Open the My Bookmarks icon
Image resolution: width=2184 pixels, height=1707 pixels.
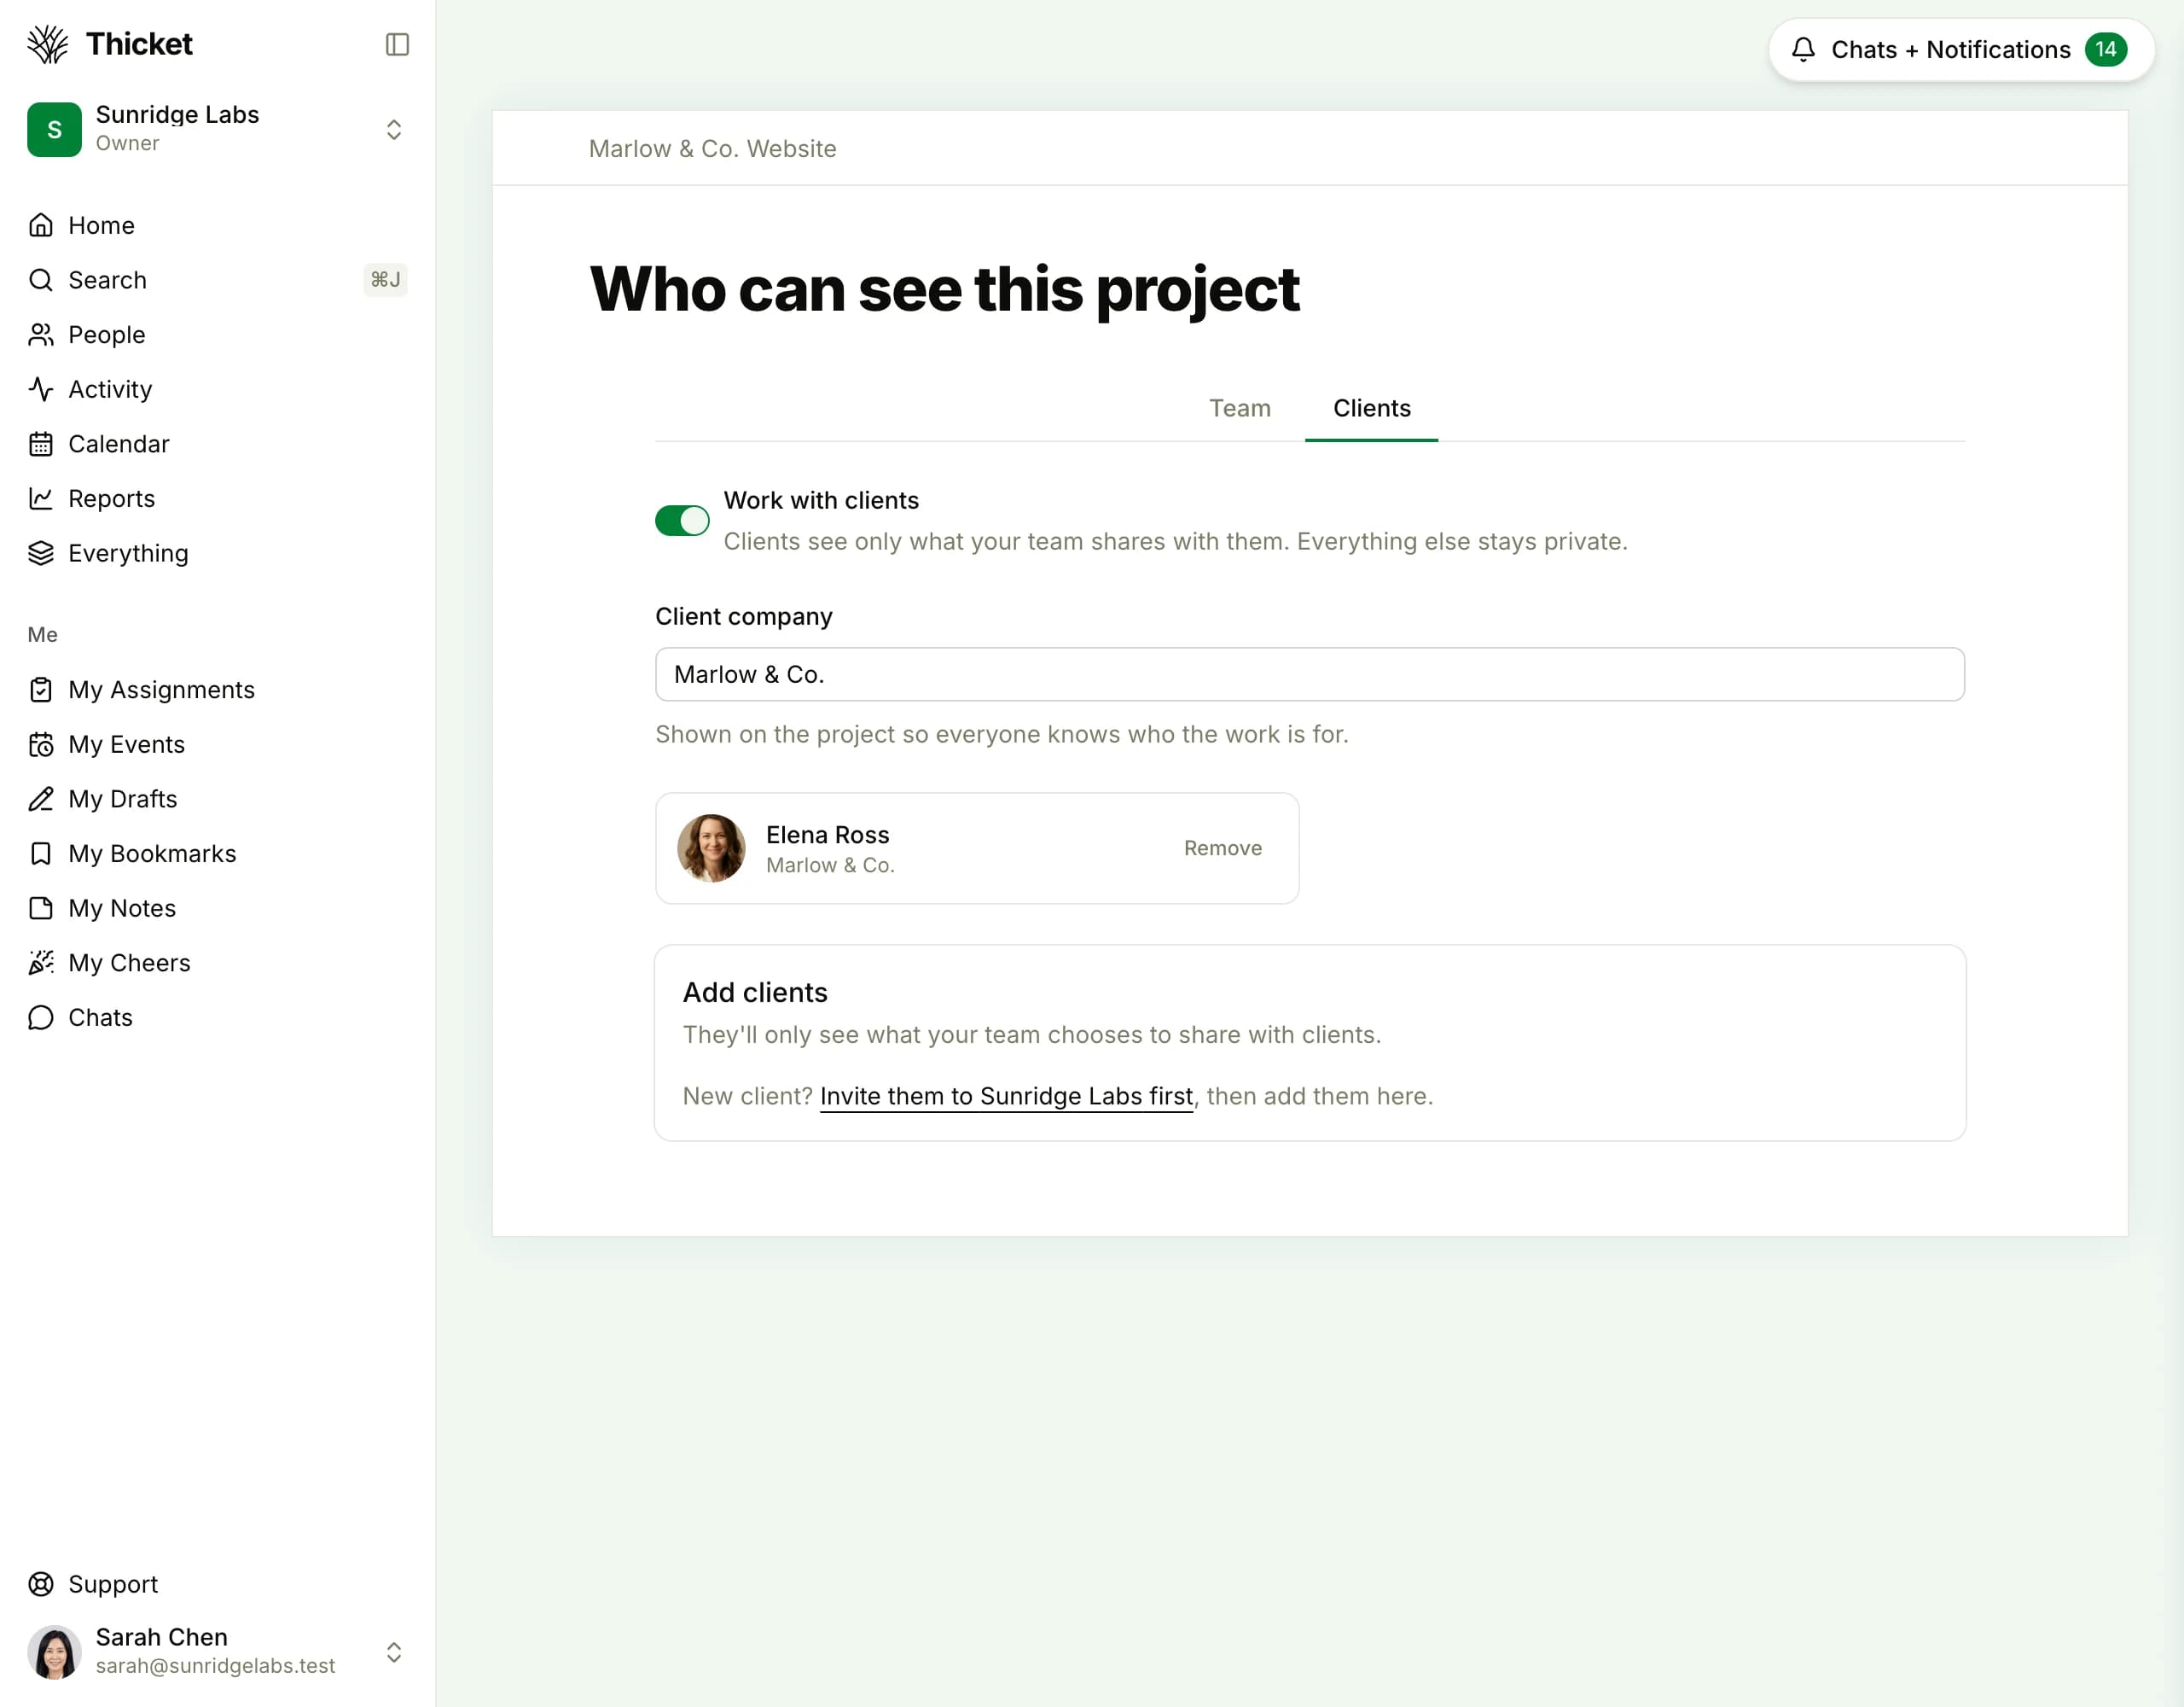(41, 853)
